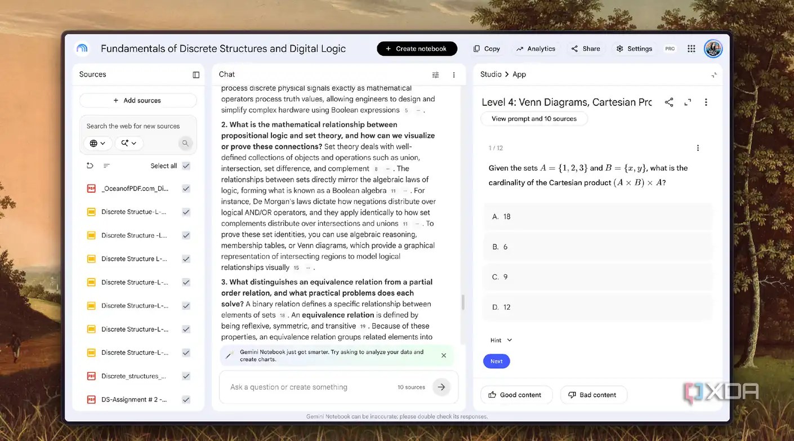Expand the Hint section
The width and height of the screenshot is (794, 441).
[x=501, y=340]
